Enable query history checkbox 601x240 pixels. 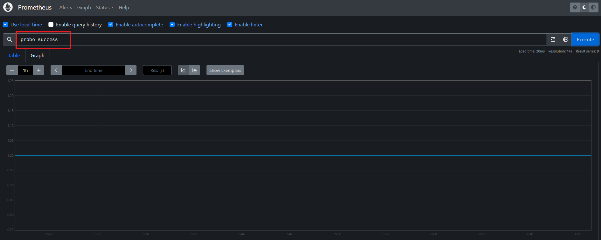click(x=51, y=25)
